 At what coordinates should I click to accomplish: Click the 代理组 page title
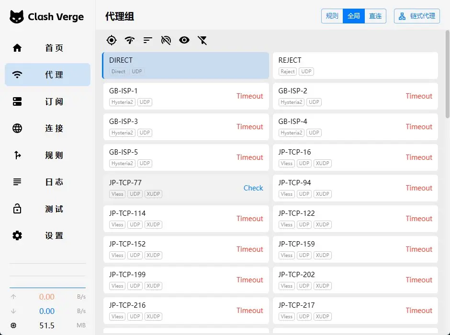[120, 16]
